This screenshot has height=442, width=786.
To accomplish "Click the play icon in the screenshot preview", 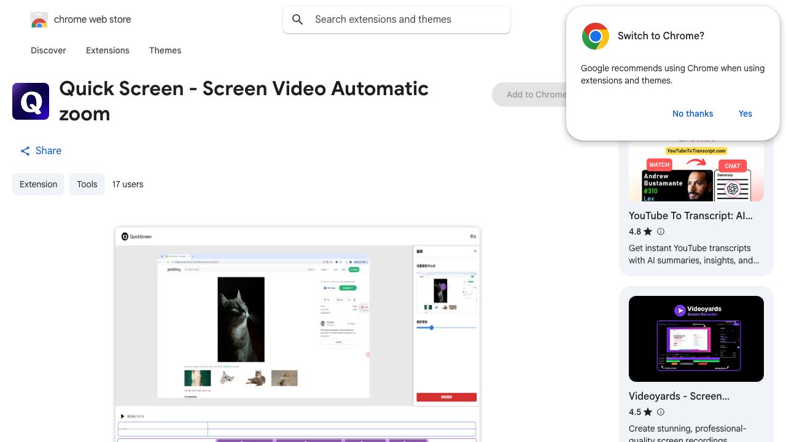I will 122,416.
